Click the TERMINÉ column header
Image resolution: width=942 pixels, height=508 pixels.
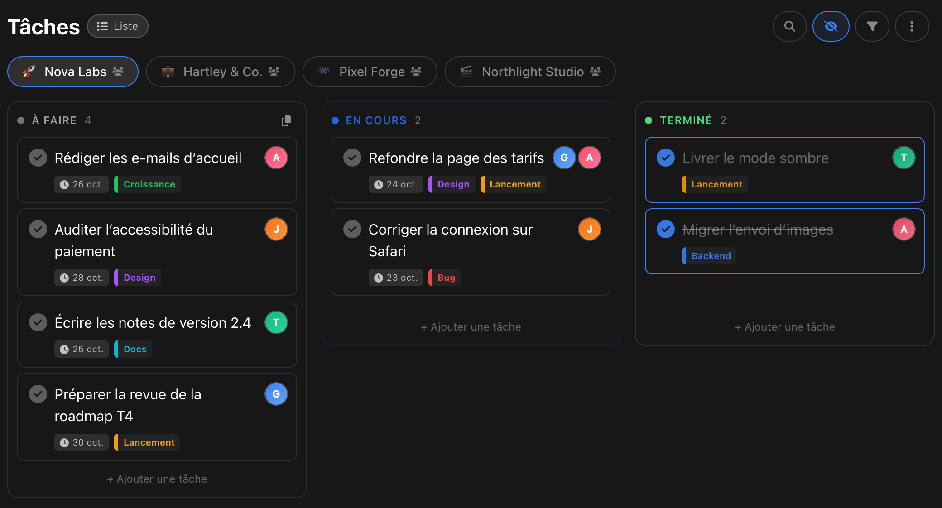click(x=686, y=120)
